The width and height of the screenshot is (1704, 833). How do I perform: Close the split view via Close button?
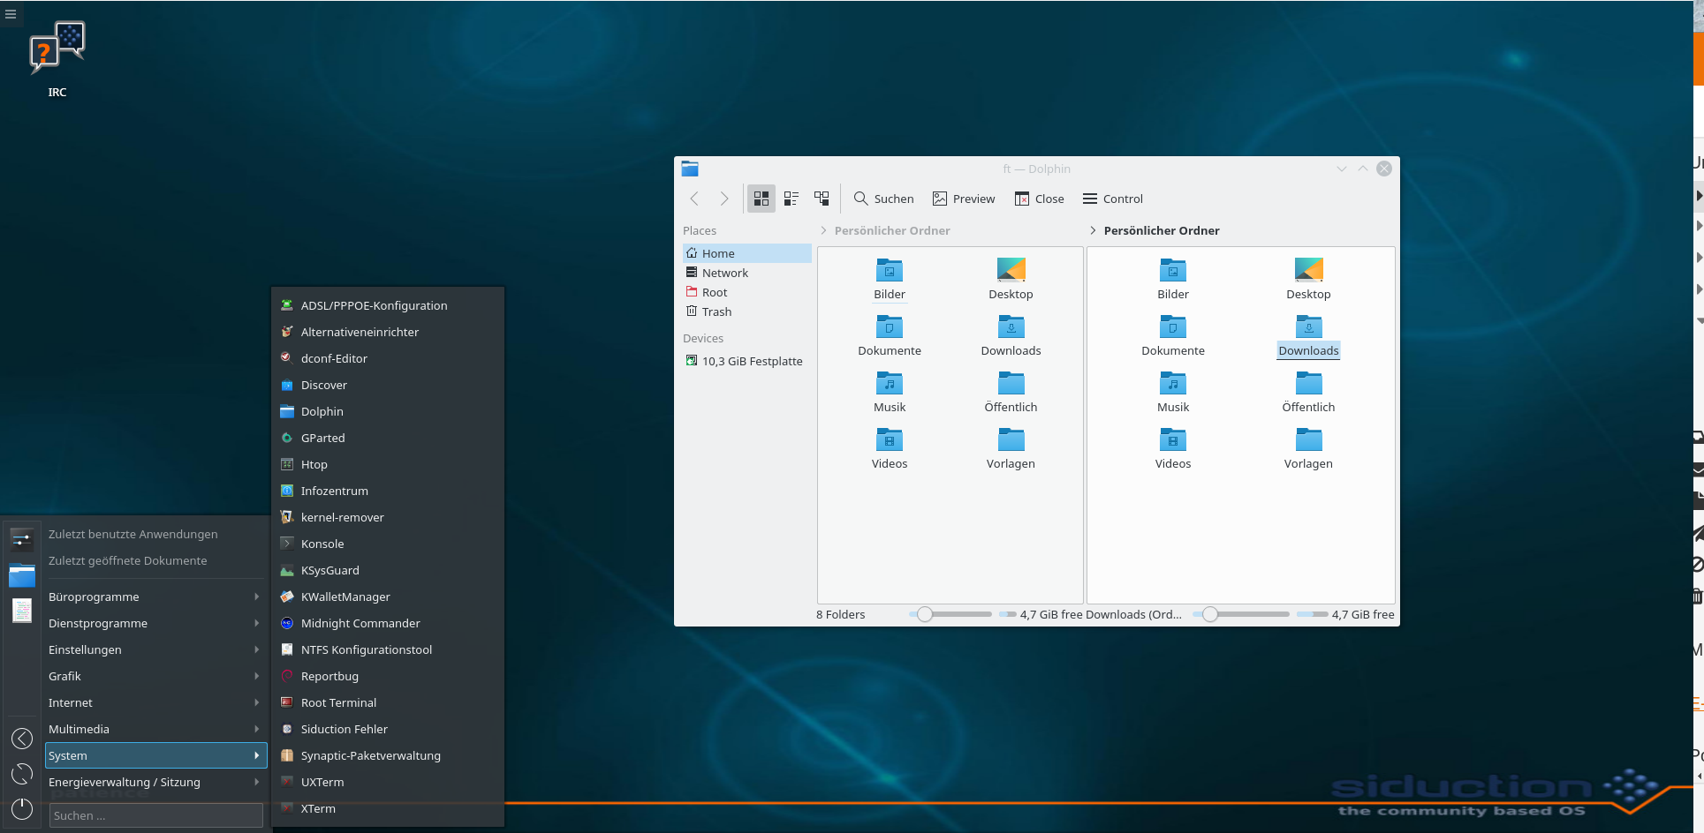(x=1040, y=199)
